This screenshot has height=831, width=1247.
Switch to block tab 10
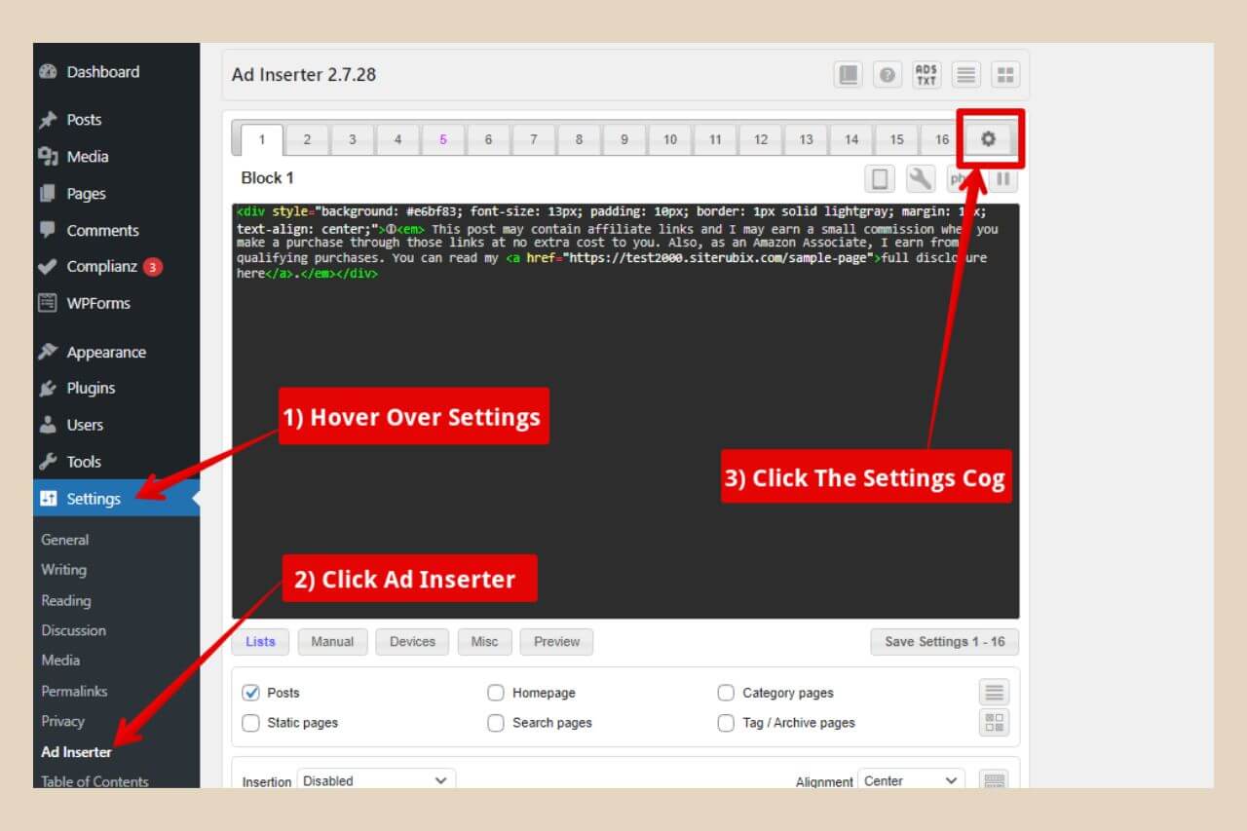pyautogui.click(x=670, y=139)
